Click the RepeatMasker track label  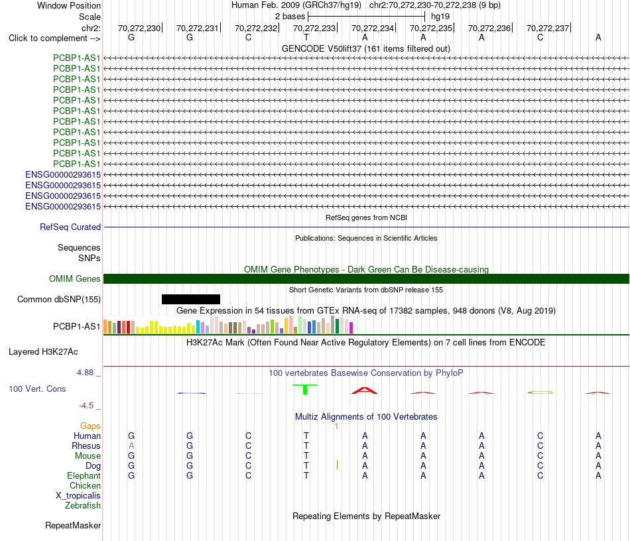click(73, 525)
